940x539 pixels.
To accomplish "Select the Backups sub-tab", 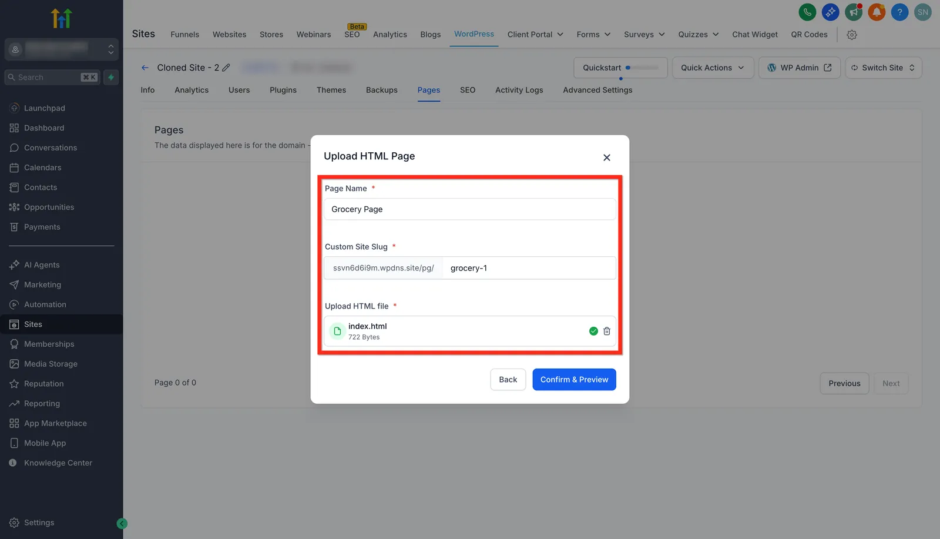I will (x=382, y=90).
